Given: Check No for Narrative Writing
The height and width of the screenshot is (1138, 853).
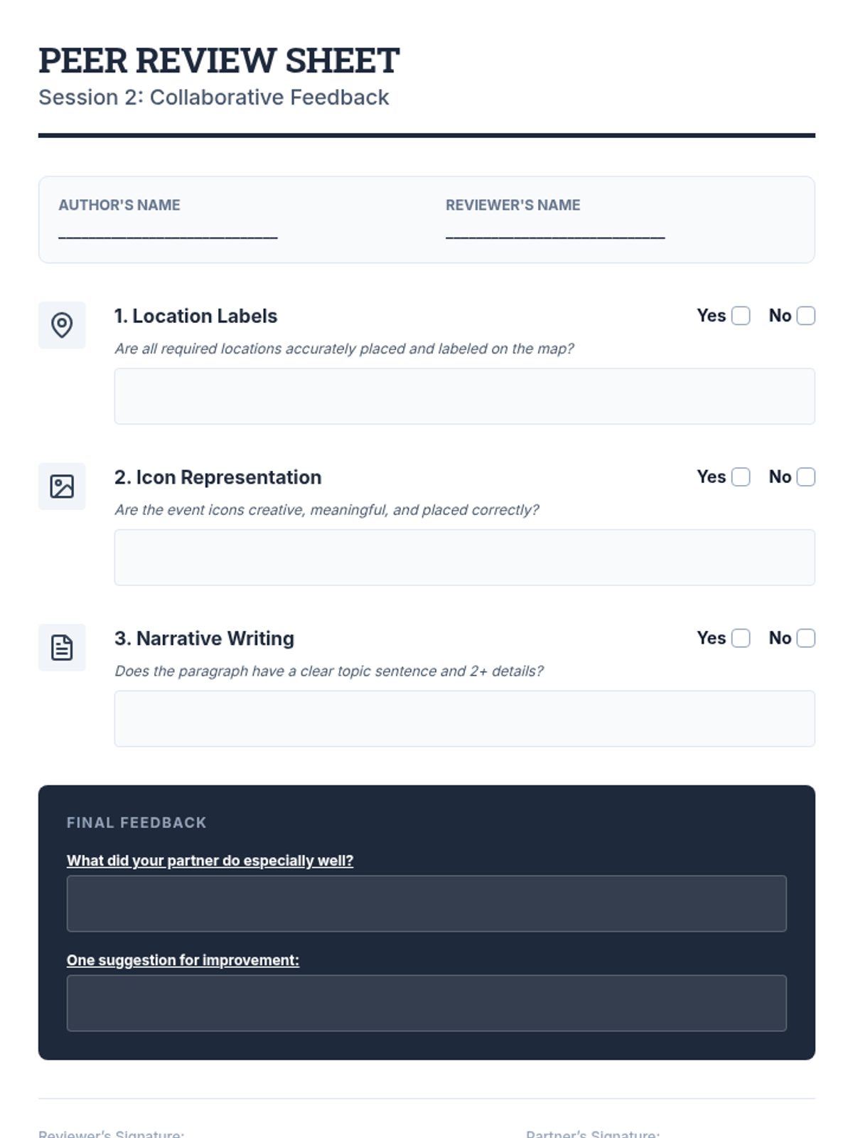Looking at the screenshot, I should click(806, 638).
